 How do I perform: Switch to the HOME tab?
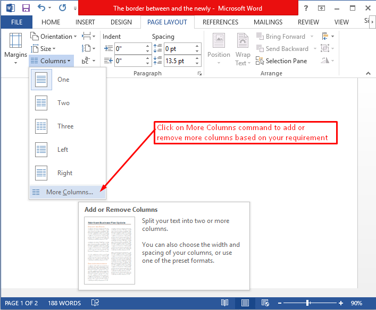coord(51,22)
